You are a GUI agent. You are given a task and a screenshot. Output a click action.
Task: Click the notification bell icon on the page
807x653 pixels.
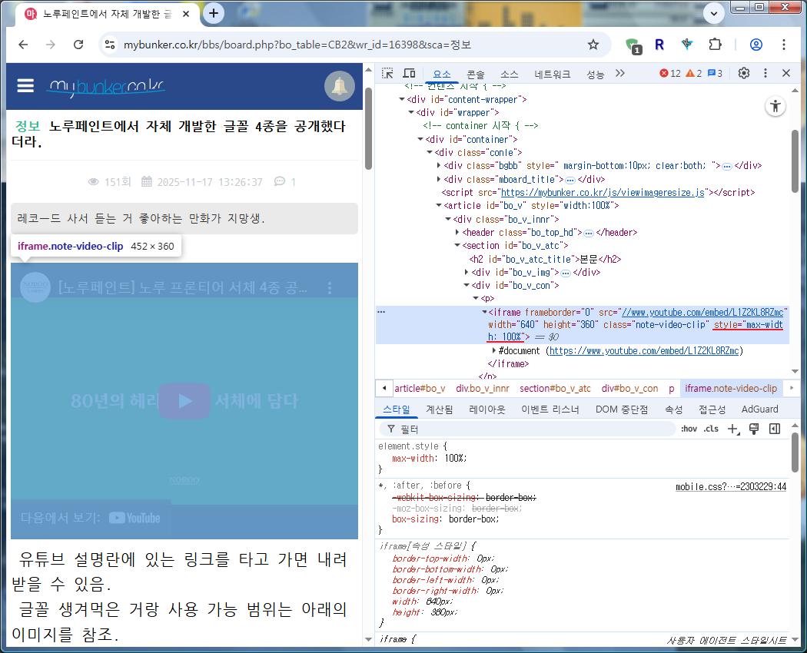point(339,86)
